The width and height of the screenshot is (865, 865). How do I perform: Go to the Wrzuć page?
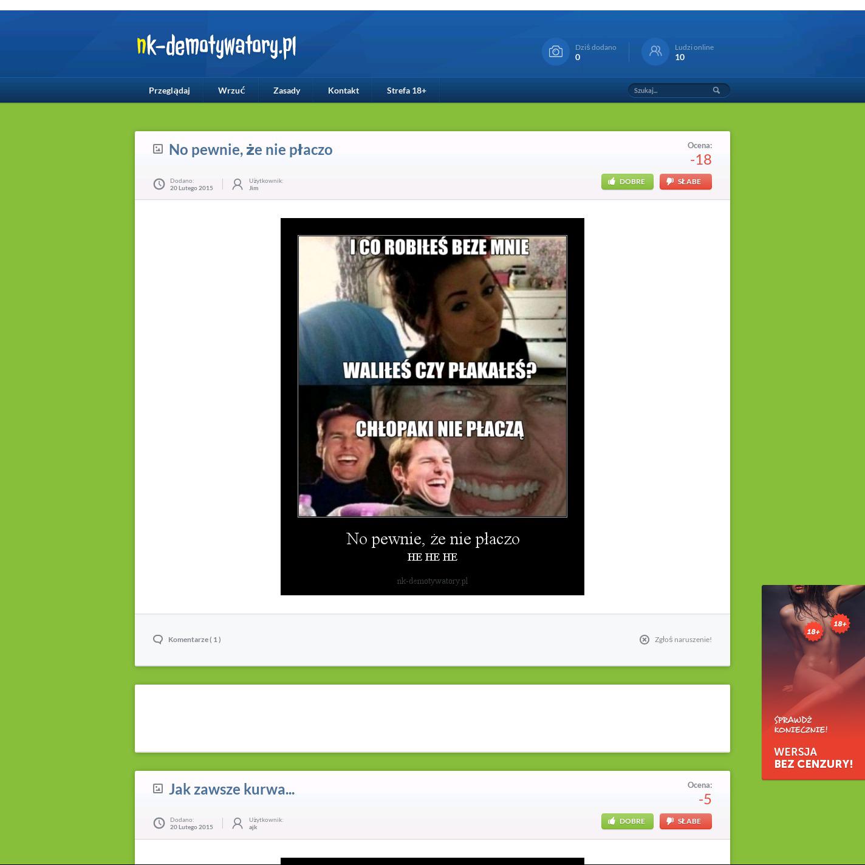point(231,91)
